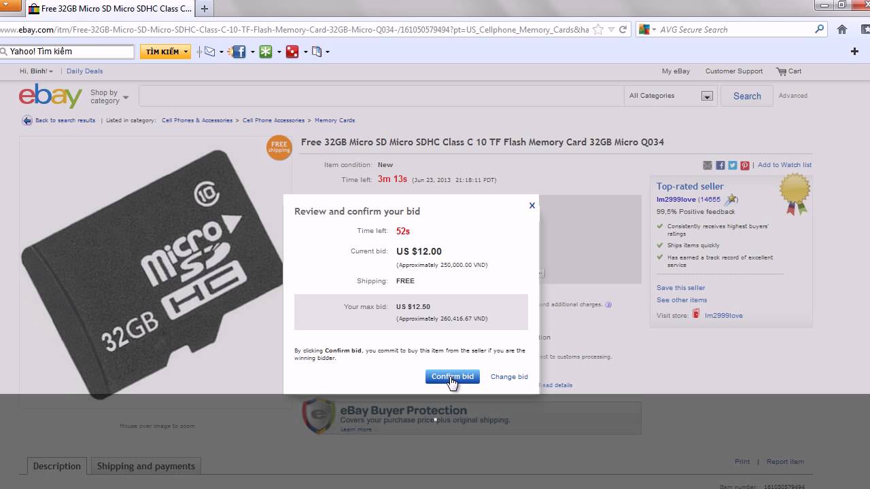Click the FREE shipping badge on image
Image resolution: width=870 pixels, height=489 pixels.
(279, 147)
